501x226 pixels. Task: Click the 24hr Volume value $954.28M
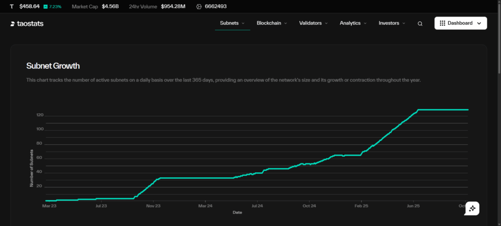[174, 7]
